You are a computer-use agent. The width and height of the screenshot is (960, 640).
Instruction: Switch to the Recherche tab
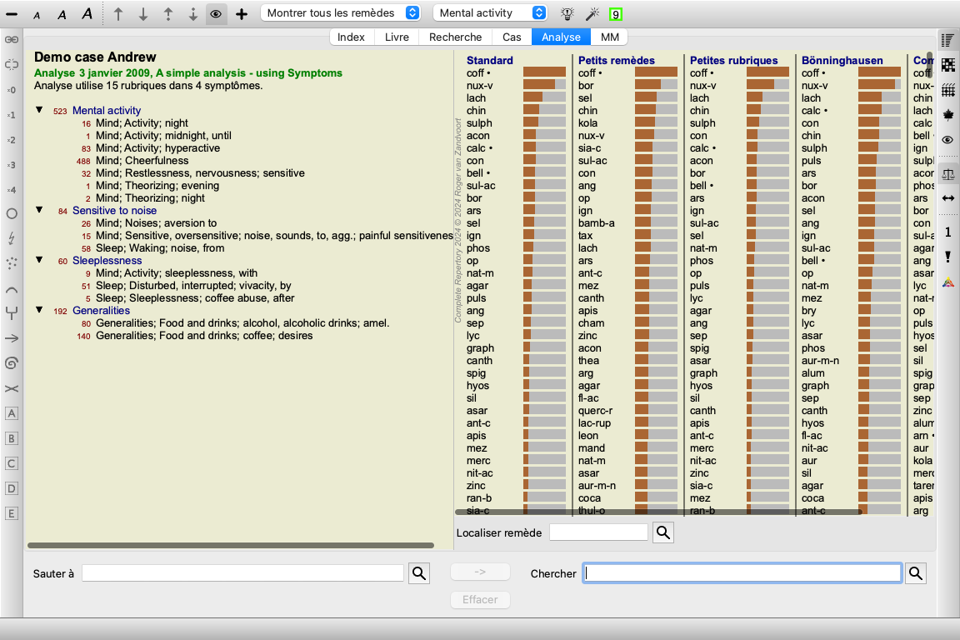[455, 37]
